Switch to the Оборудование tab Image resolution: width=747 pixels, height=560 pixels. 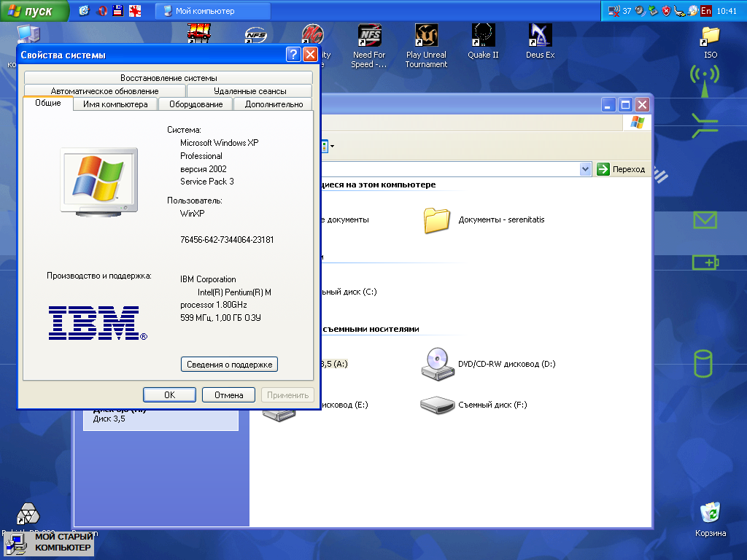pos(196,104)
